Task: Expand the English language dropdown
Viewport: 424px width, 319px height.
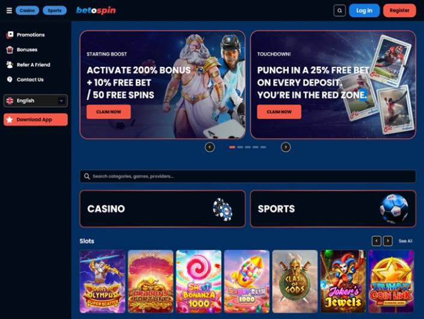Action: (x=35, y=101)
